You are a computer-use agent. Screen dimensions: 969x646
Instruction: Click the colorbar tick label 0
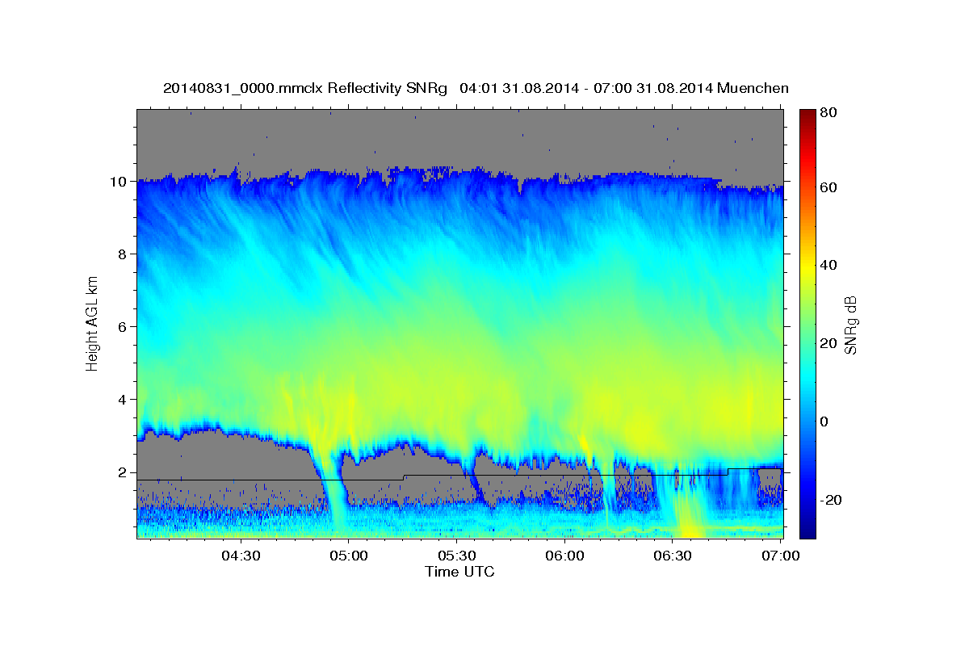pos(824,422)
